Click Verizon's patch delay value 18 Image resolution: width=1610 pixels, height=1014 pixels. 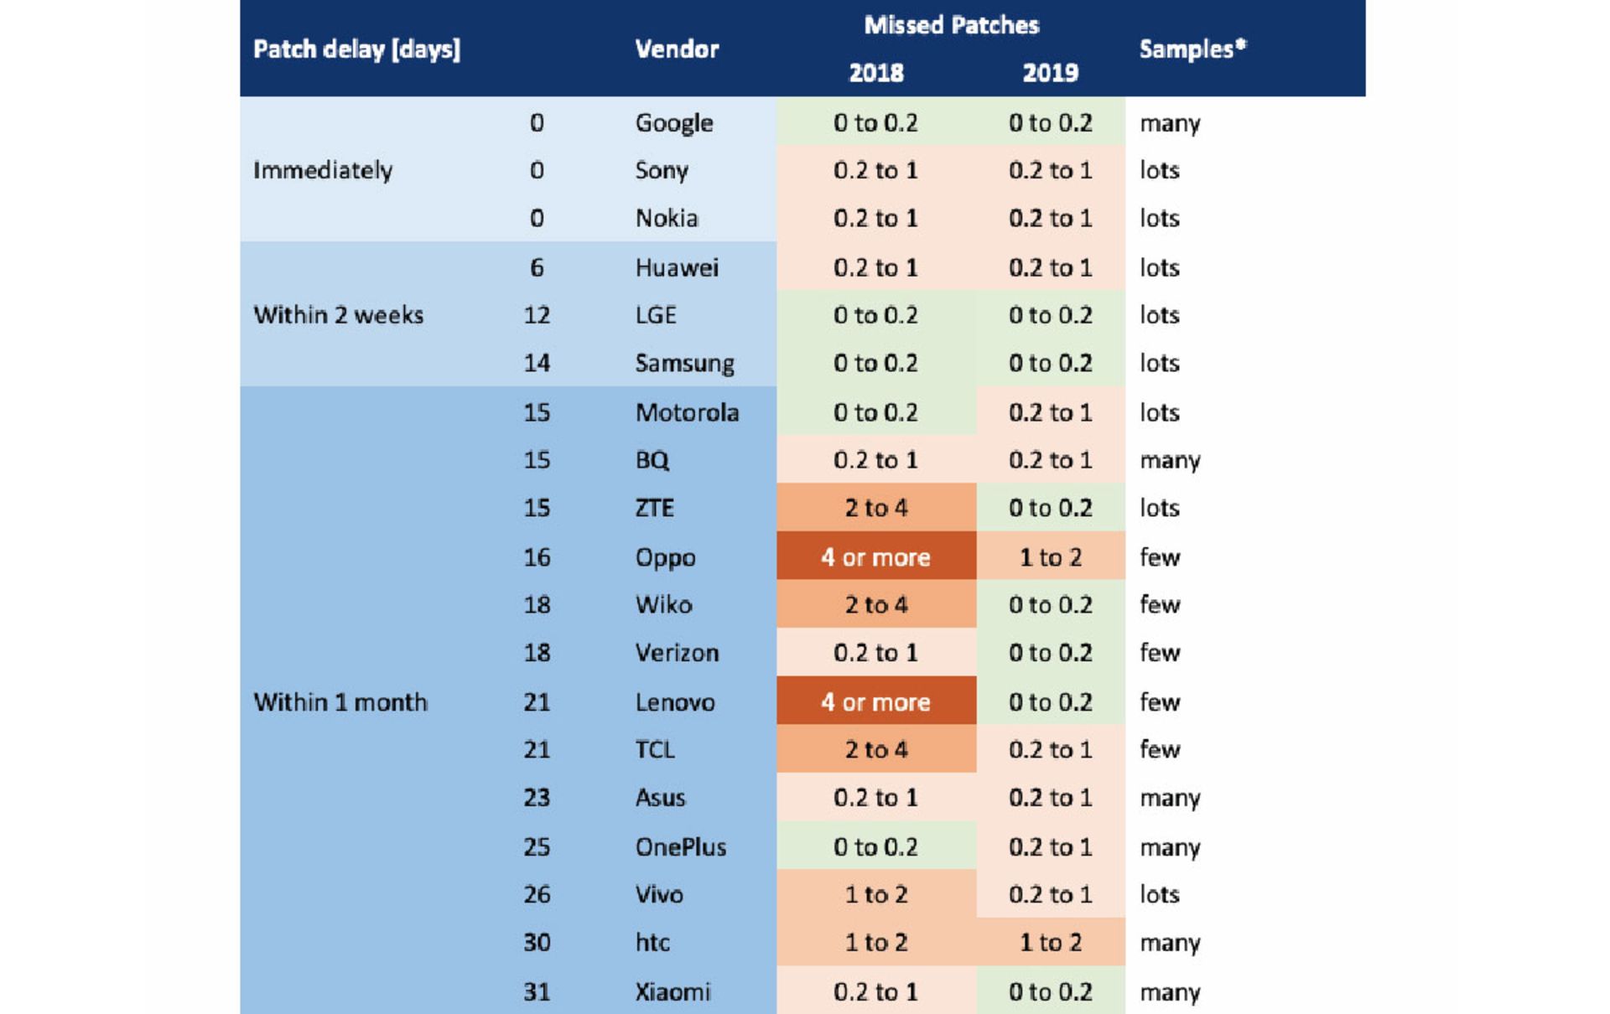point(537,653)
